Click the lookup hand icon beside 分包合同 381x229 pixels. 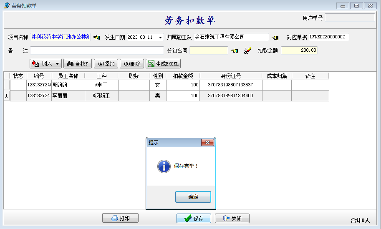[x=235, y=51]
